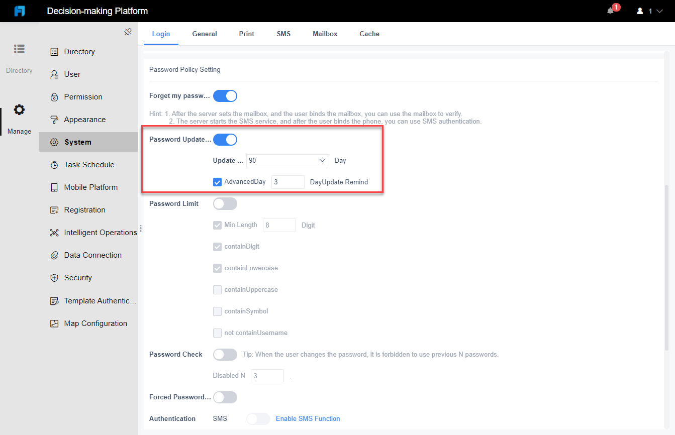
Task: Click the Enable SMS Function link
Action: [x=308, y=418]
